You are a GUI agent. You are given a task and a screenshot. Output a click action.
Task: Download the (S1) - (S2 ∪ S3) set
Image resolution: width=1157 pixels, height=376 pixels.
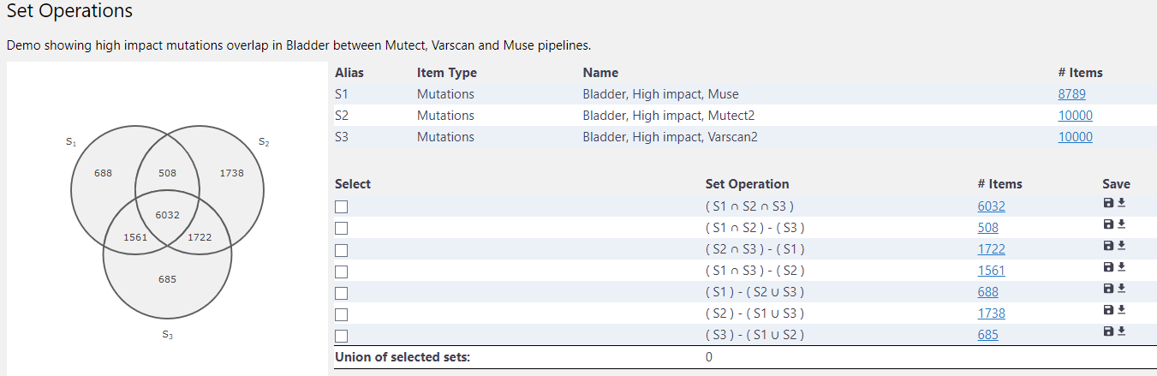click(x=1121, y=289)
